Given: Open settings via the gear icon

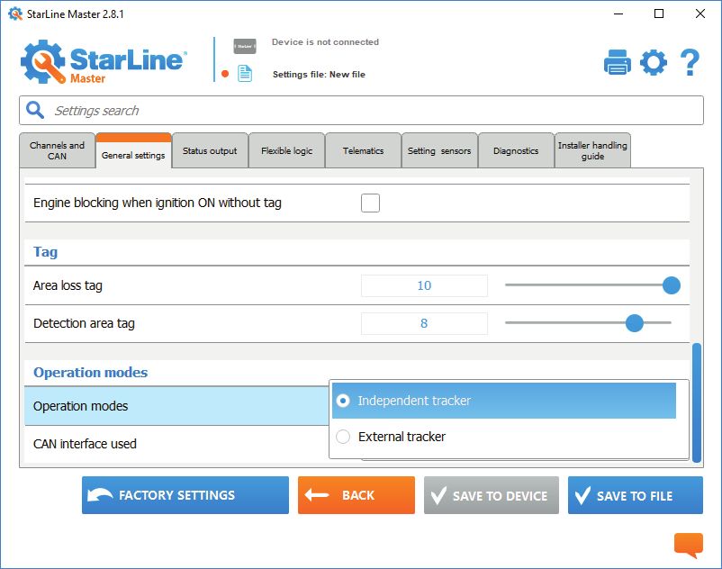Looking at the screenshot, I should (654, 62).
